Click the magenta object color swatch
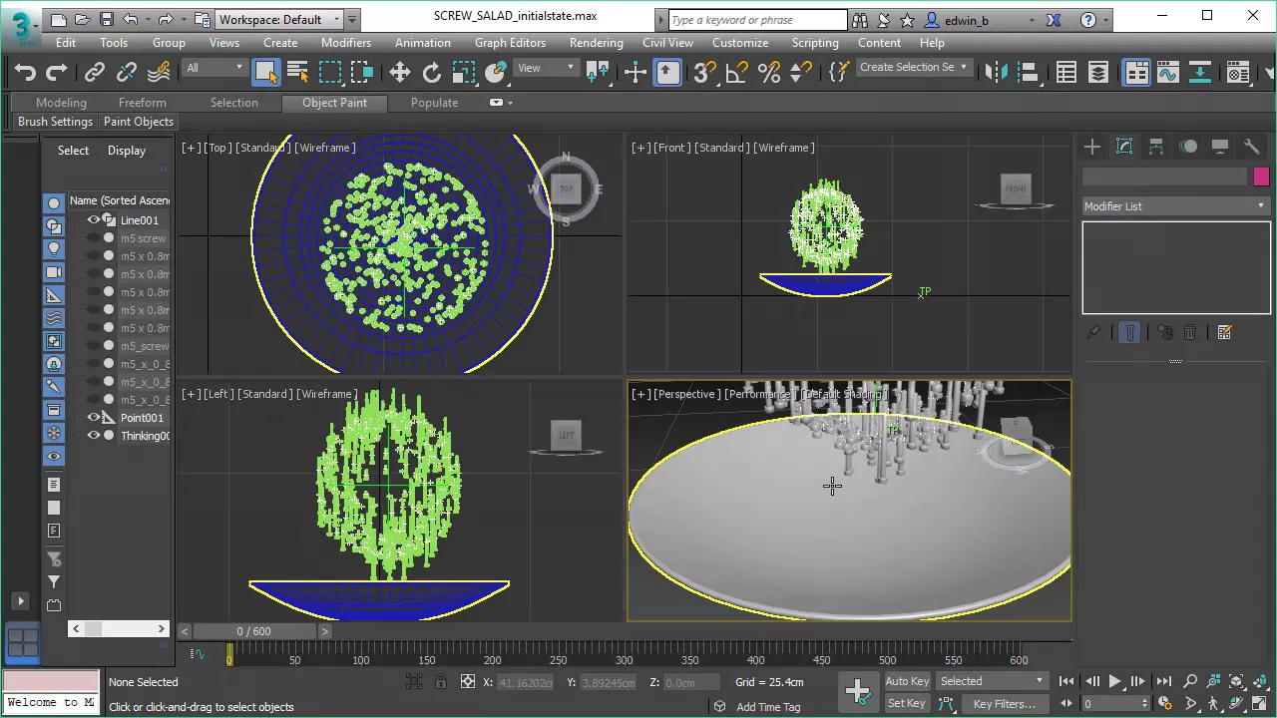 (x=1261, y=177)
